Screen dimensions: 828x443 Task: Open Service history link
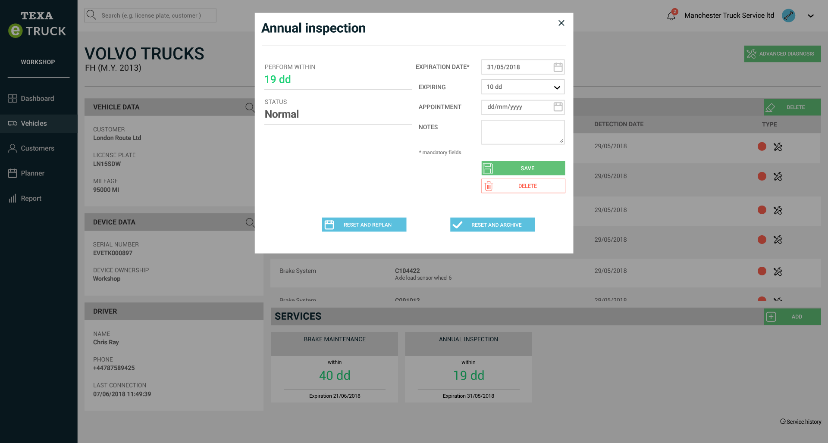click(801, 421)
